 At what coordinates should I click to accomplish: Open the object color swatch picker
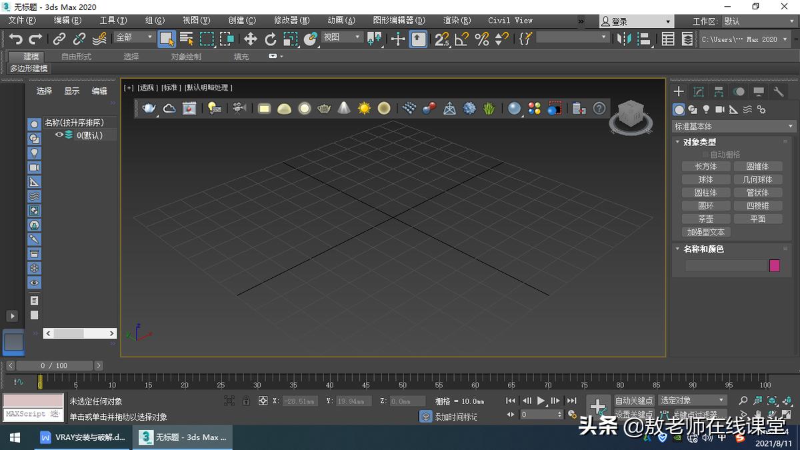tap(774, 265)
